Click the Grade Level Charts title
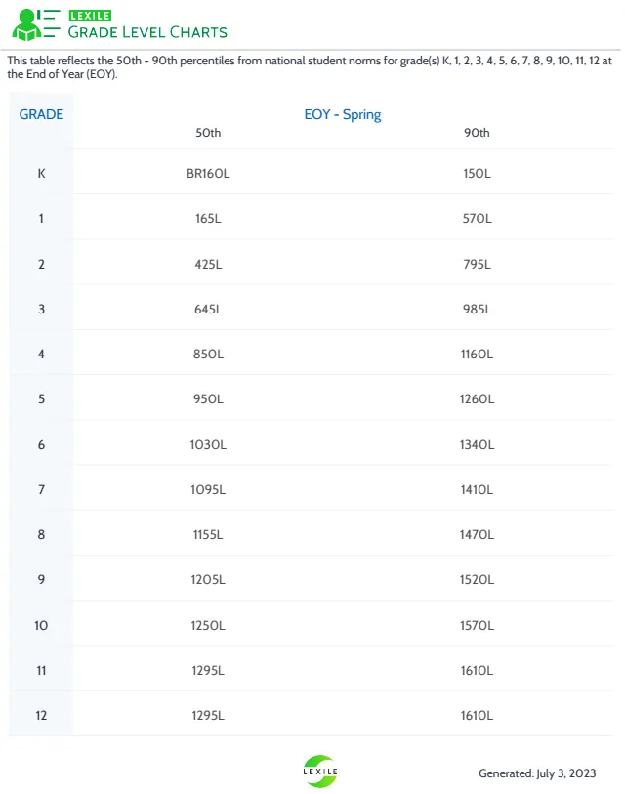 click(146, 32)
